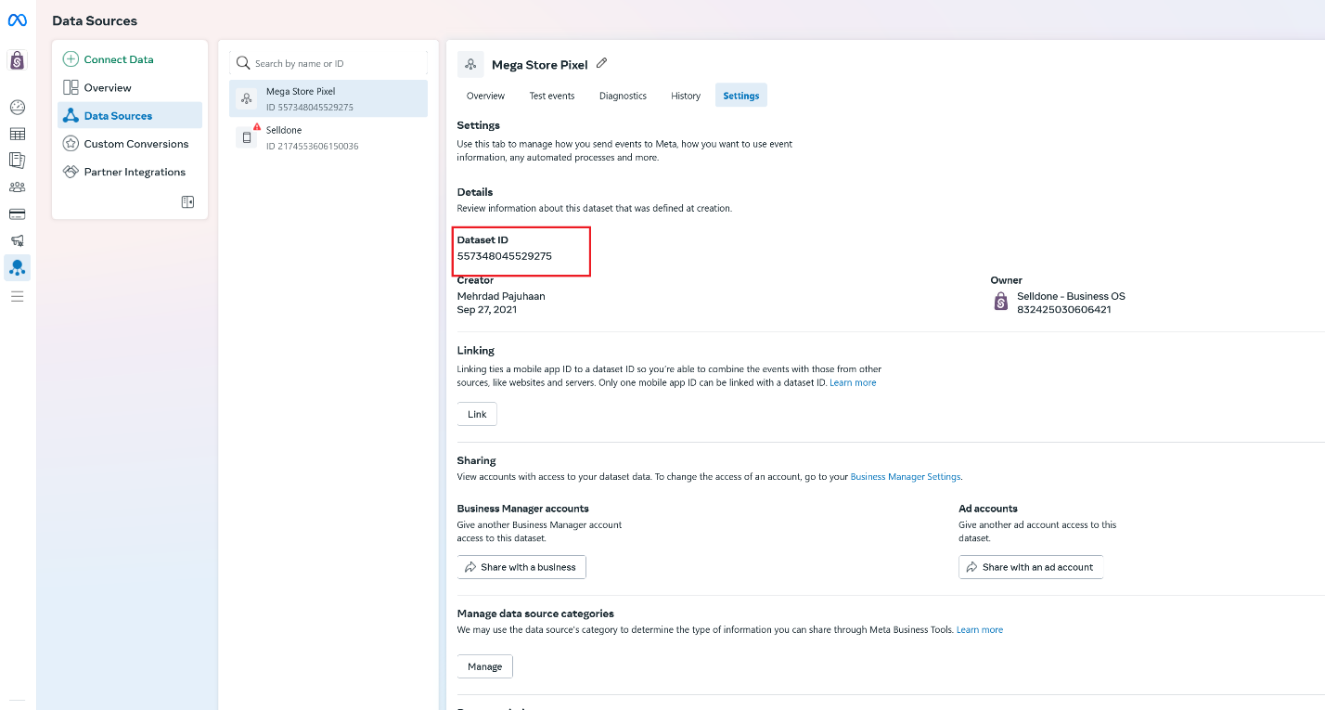
Task: Click Share with an ad account button
Action: click(x=1031, y=567)
